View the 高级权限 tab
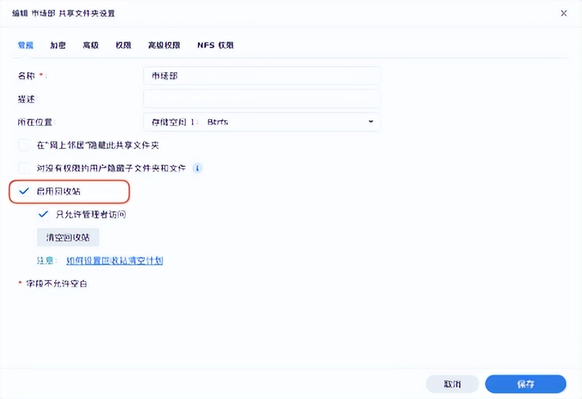This screenshot has width=582, height=399. pyautogui.click(x=163, y=44)
